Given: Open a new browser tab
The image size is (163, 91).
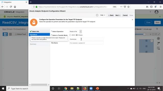Looking at the screenshot, I should point(31,2).
